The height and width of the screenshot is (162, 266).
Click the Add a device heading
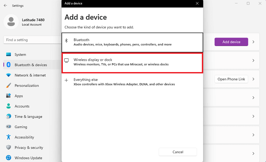(85, 17)
